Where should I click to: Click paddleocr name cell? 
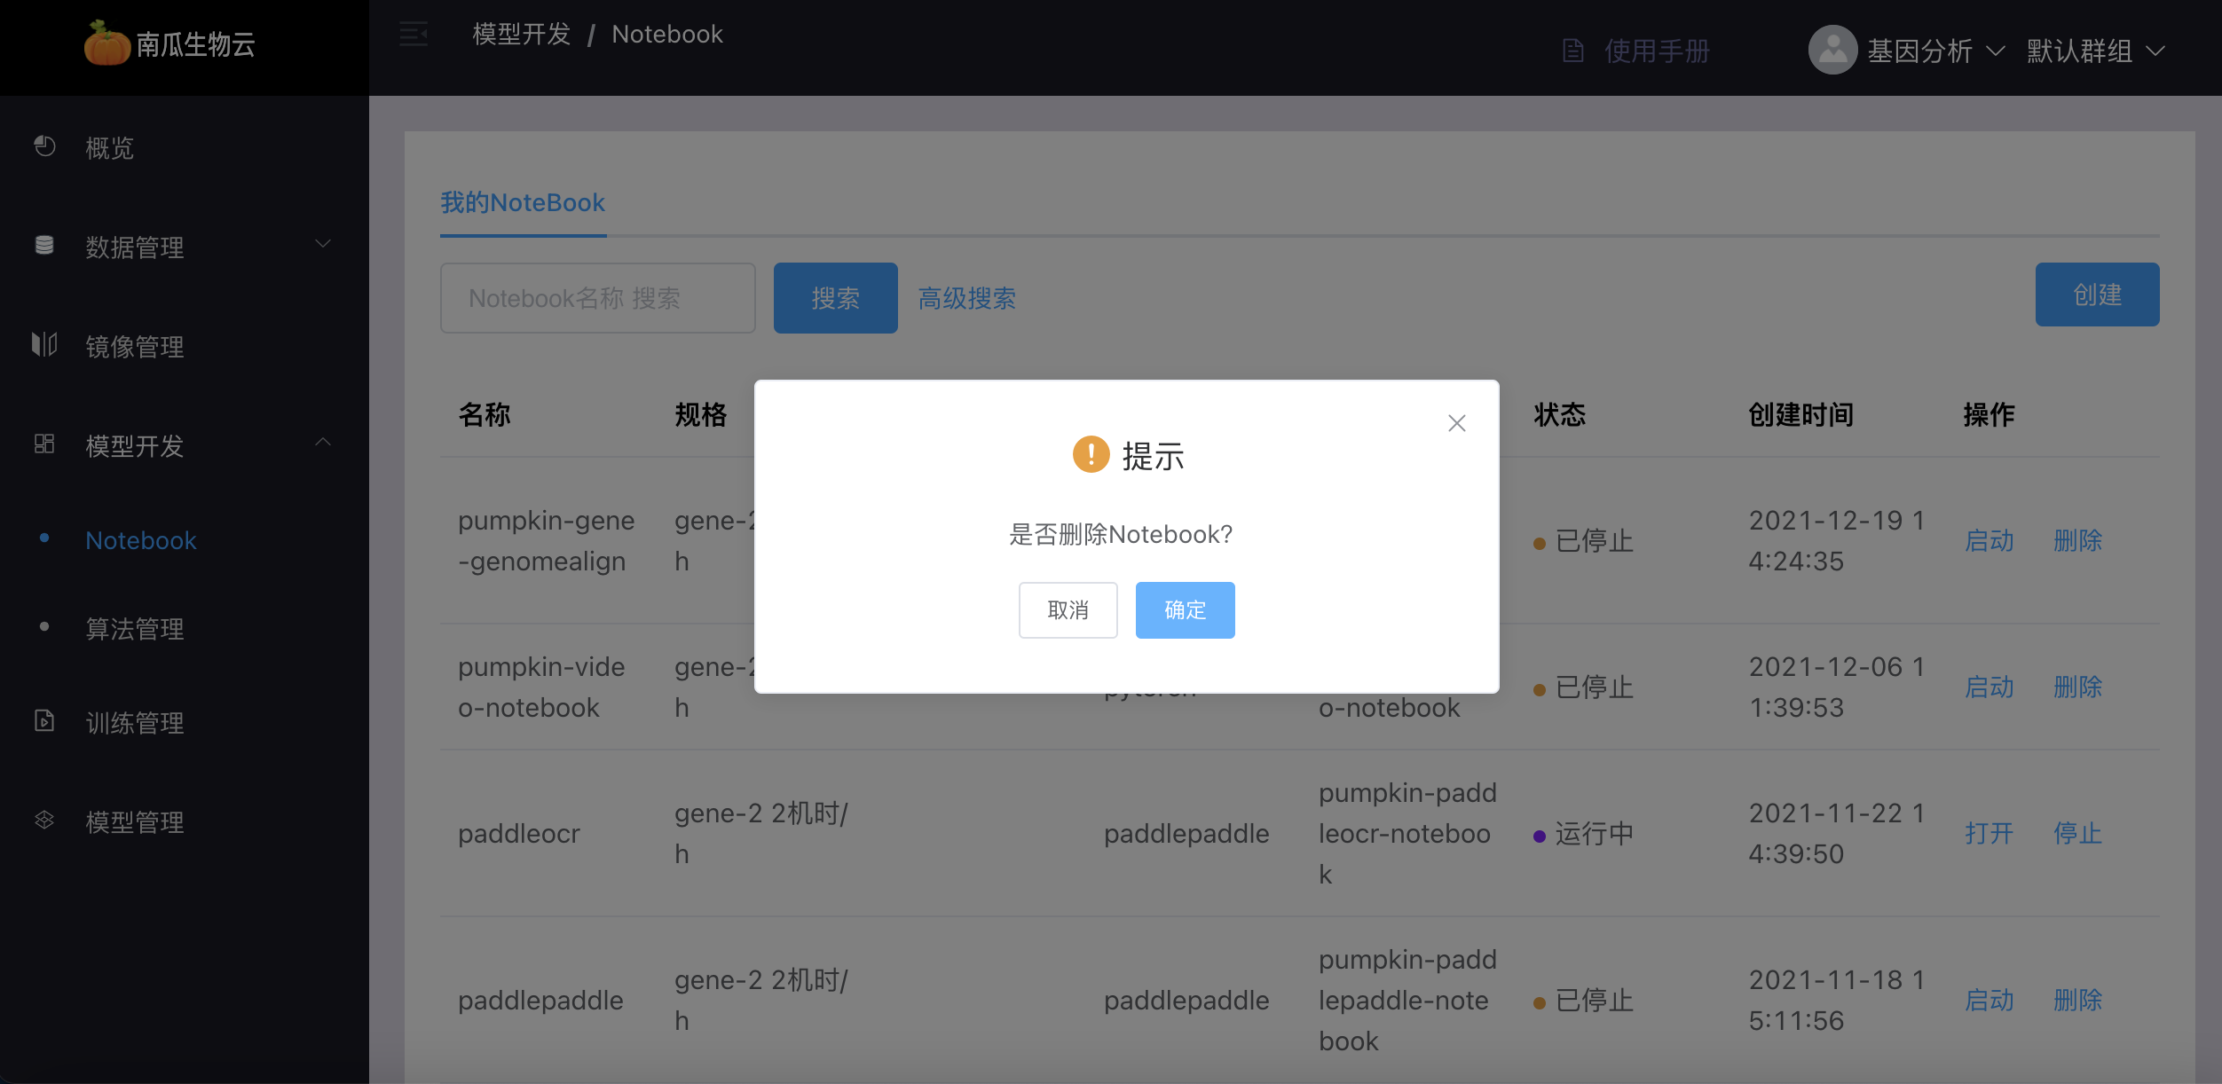pyautogui.click(x=518, y=833)
